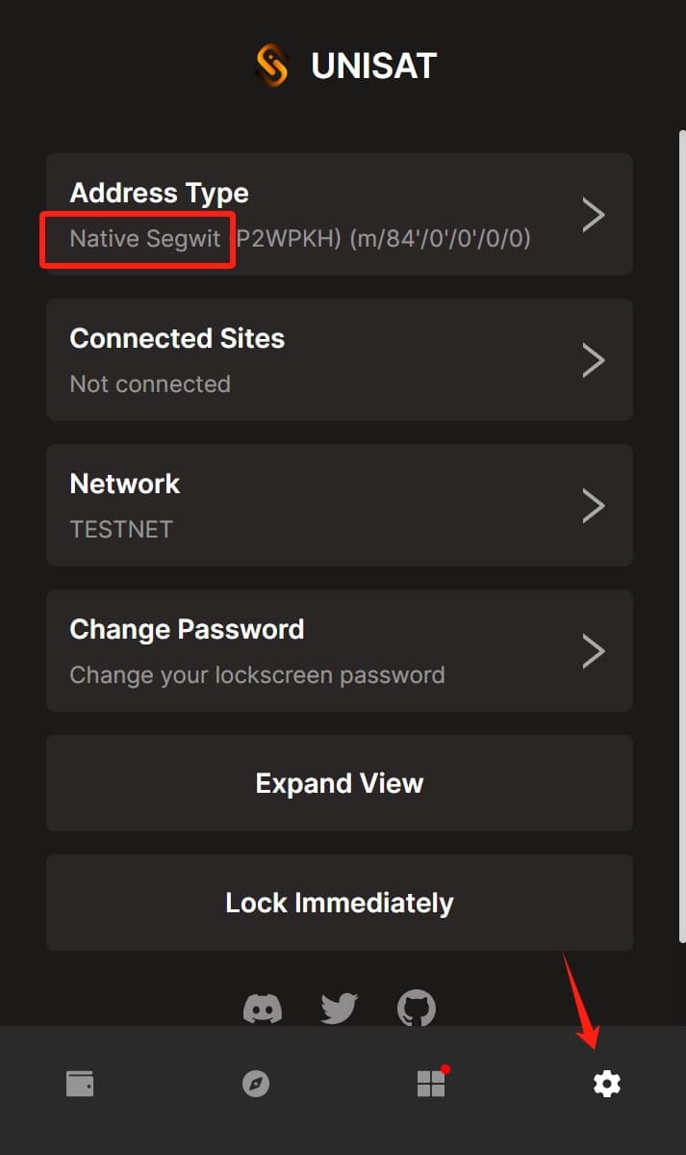
Task: Click the Expand View button
Action: point(340,783)
